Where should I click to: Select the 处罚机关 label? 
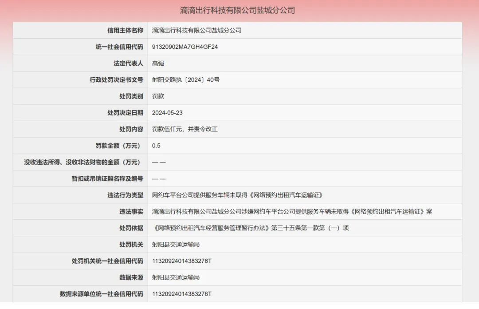pyautogui.click(x=131, y=245)
